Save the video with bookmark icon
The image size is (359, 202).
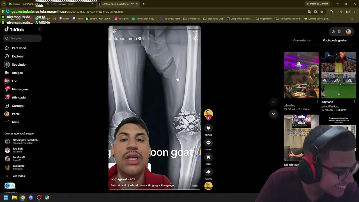(208, 157)
